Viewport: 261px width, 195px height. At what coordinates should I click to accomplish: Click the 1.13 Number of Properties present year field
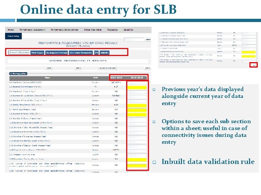(137, 137)
